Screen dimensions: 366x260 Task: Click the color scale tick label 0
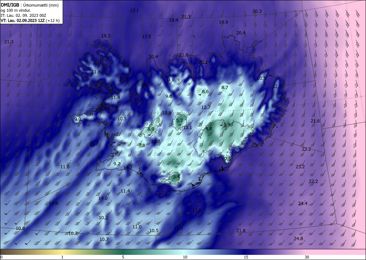(1, 257)
